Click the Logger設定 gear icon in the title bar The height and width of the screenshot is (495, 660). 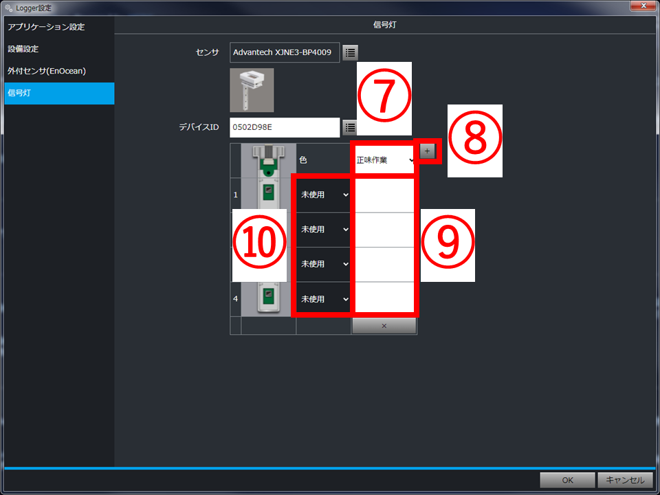8,8
